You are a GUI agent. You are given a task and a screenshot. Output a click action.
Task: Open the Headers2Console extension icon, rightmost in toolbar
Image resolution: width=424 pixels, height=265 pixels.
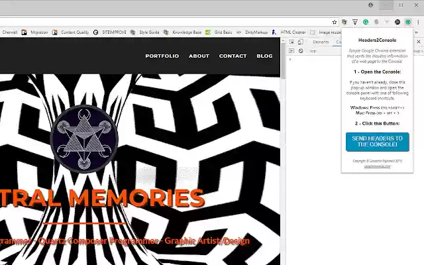(x=408, y=22)
